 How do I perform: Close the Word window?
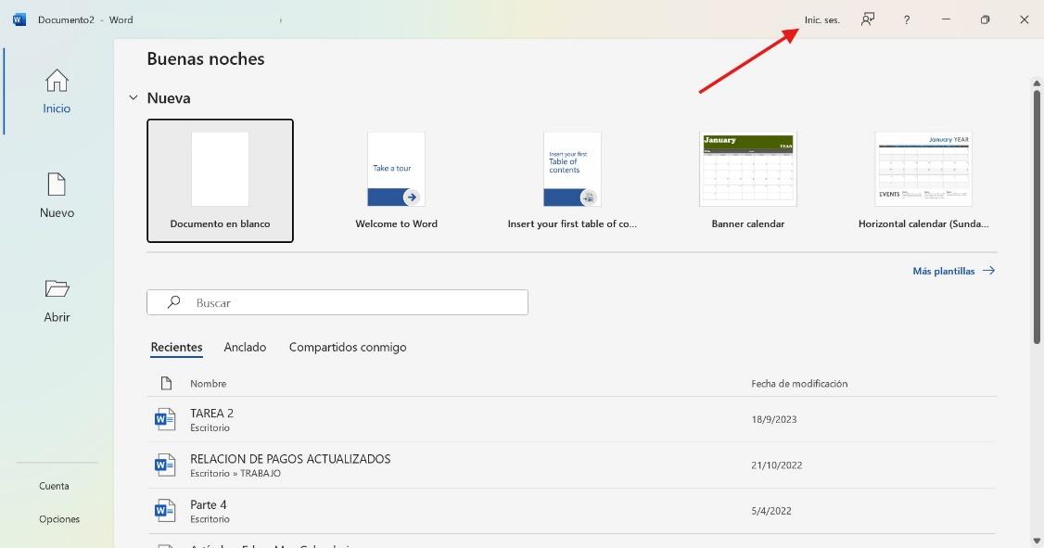tap(1024, 19)
